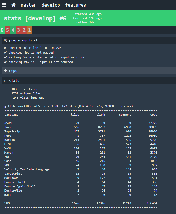The height and width of the screenshot is (214, 176).
Task: Collapse the stats task step header
Action: [89, 81]
